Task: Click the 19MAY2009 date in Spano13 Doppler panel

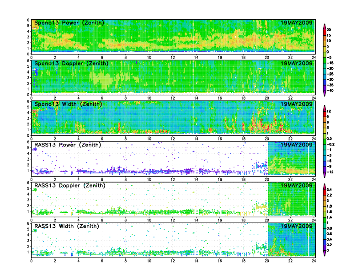Action: pos(297,64)
